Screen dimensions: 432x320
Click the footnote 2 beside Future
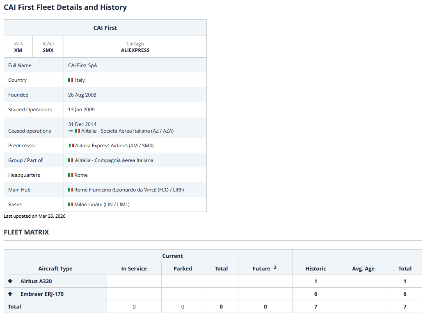coord(275,267)
